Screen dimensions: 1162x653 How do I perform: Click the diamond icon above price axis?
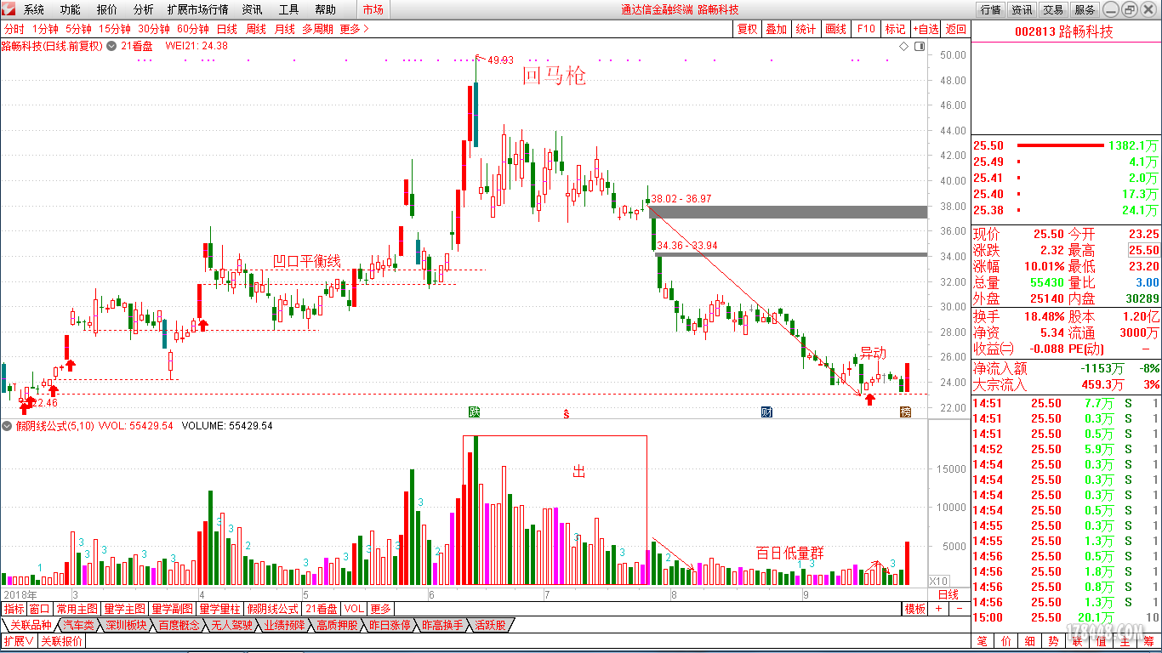pos(903,46)
